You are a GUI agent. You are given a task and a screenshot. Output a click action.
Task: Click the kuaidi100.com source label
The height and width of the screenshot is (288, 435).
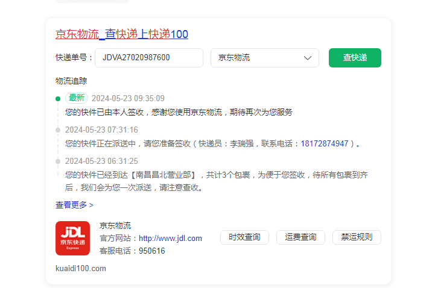[81, 268]
